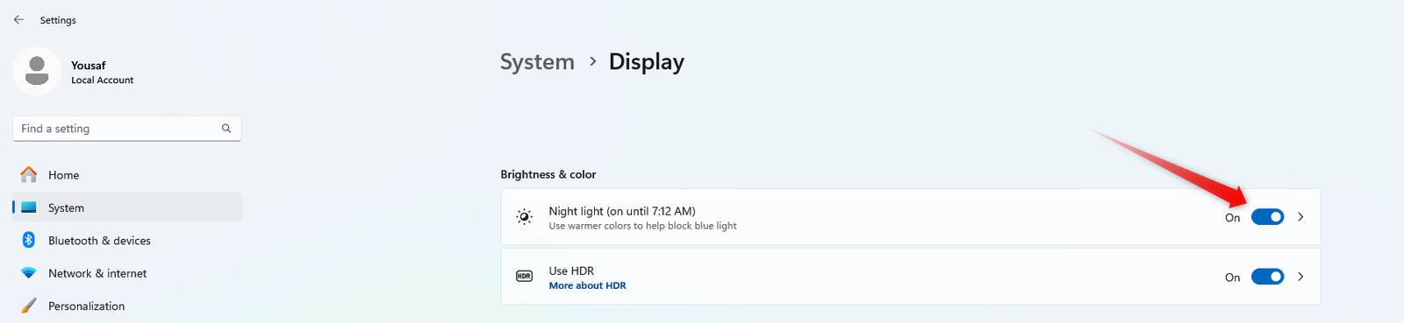Click the System monitor icon
Viewport: 1404px width, 323px height.
(29, 207)
